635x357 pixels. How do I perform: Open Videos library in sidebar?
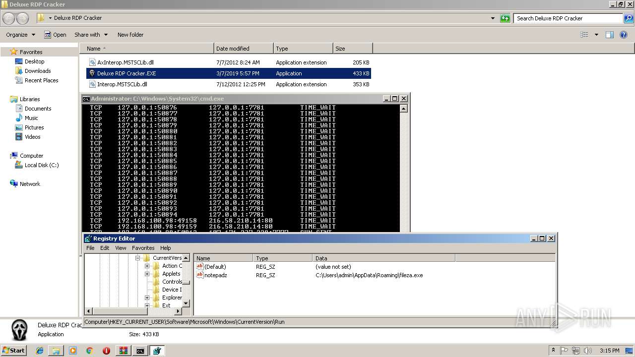point(33,137)
